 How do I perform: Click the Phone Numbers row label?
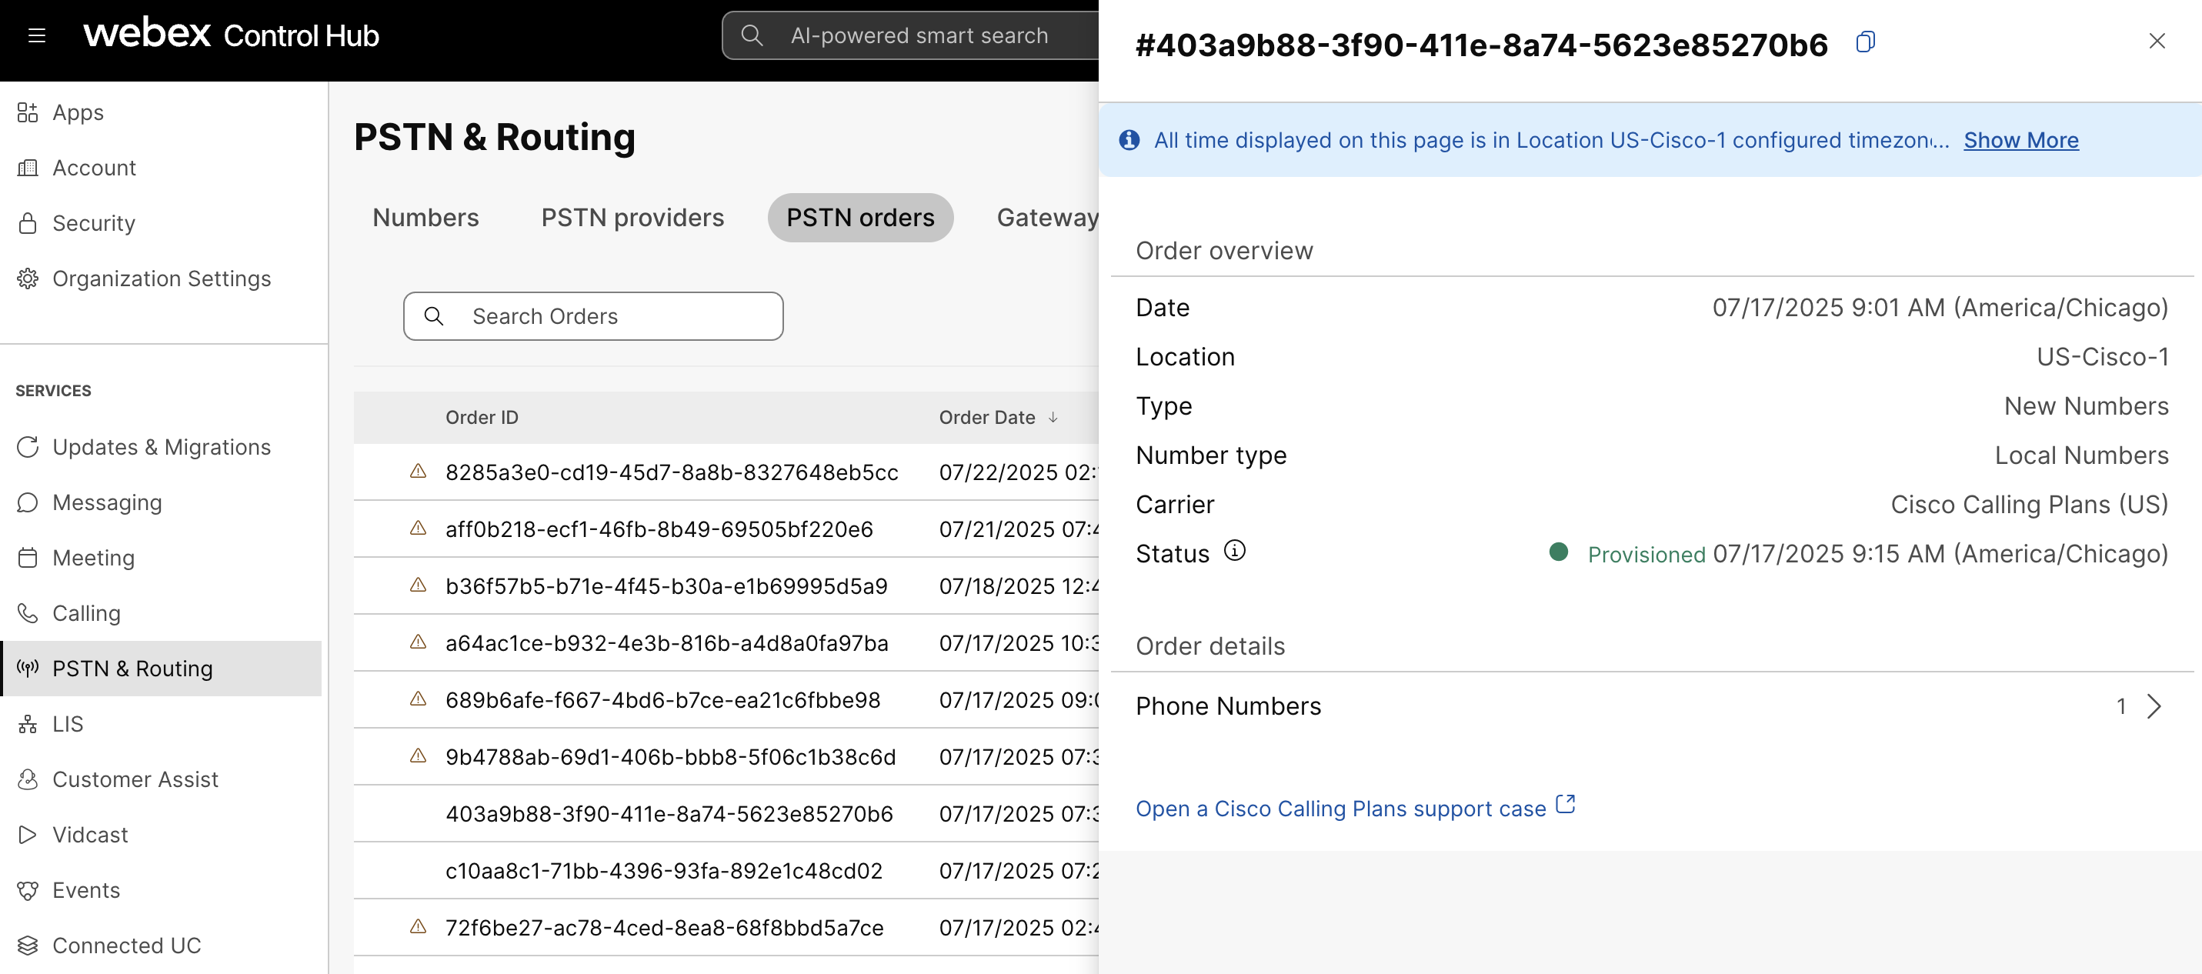click(x=1229, y=706)
